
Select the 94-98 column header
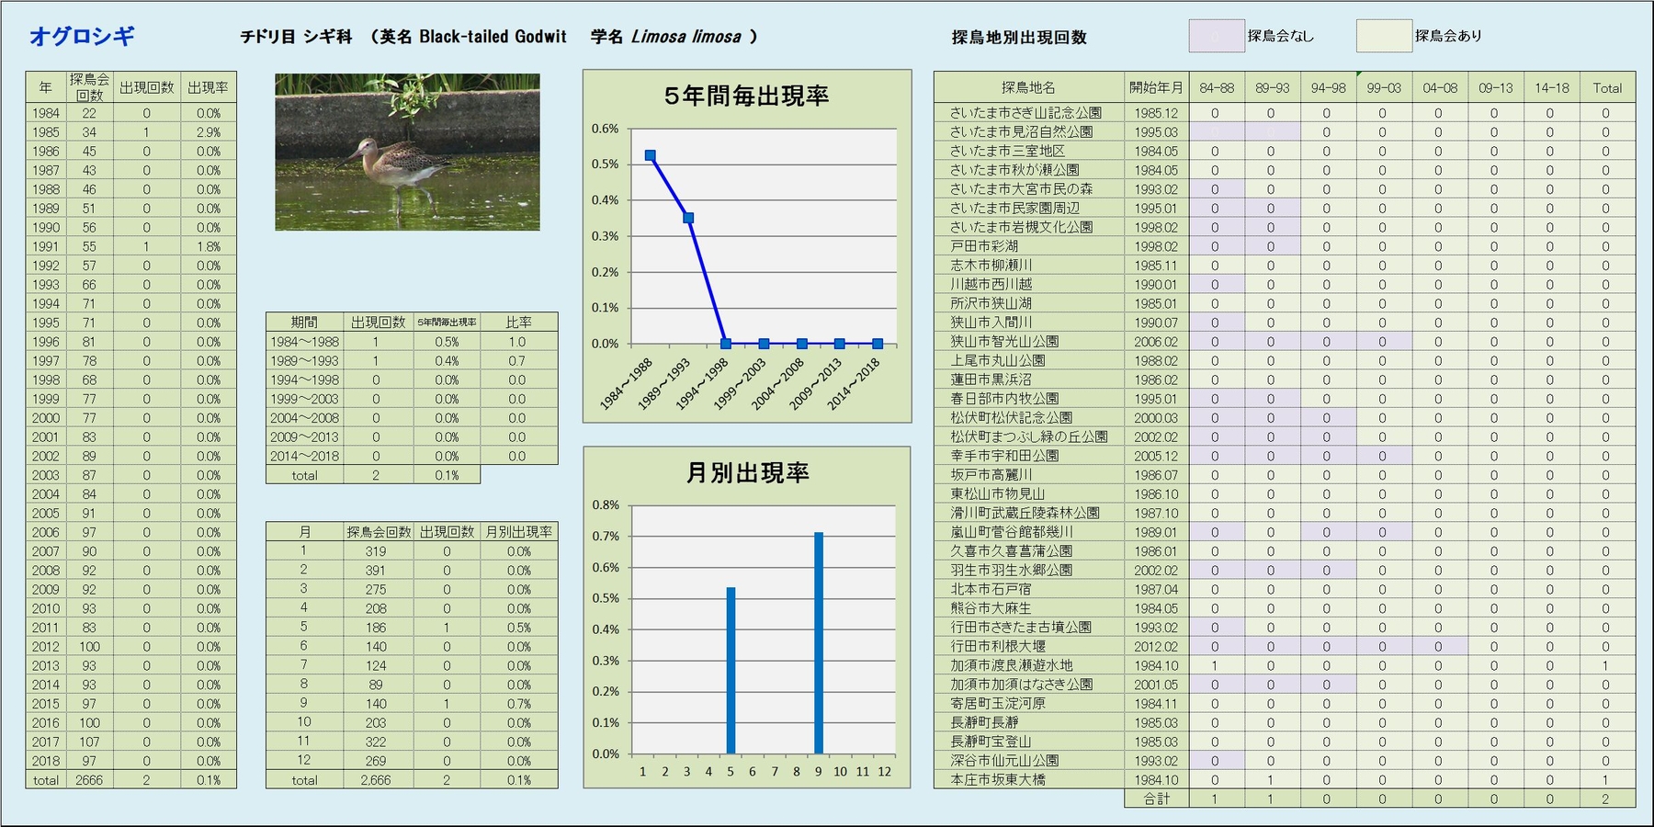[1329, 87]
